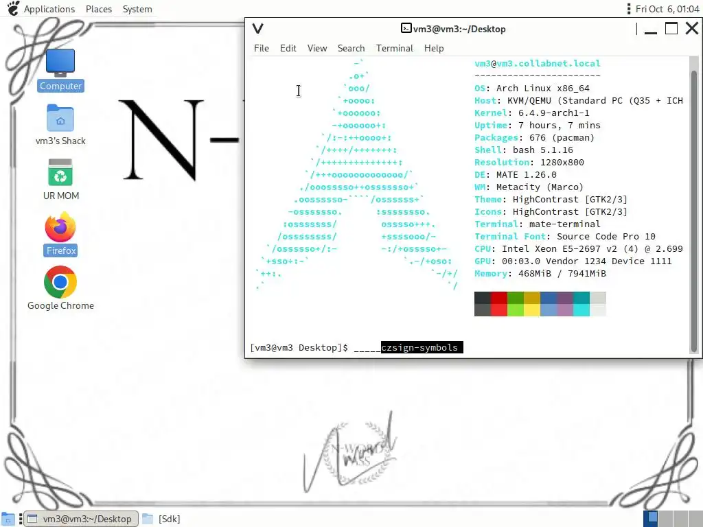Screen dimensions: 703x527
Task: Click the GPU: 00:03.0 Vendor 1234 line
Action: pos(573,261)
